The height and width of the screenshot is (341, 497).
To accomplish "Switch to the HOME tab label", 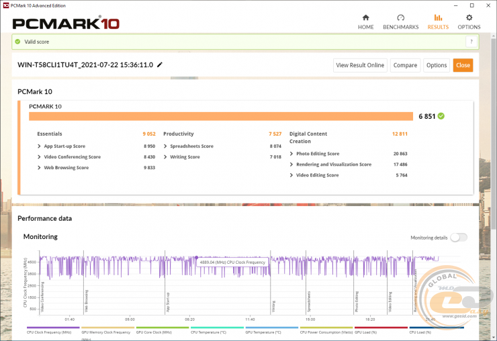I will (366, 27).
